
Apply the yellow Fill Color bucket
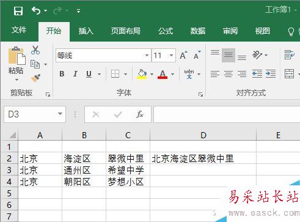coord(142,74)
